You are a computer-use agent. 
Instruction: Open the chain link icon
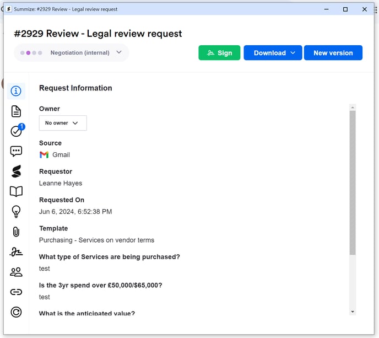[x=16, y=292]
